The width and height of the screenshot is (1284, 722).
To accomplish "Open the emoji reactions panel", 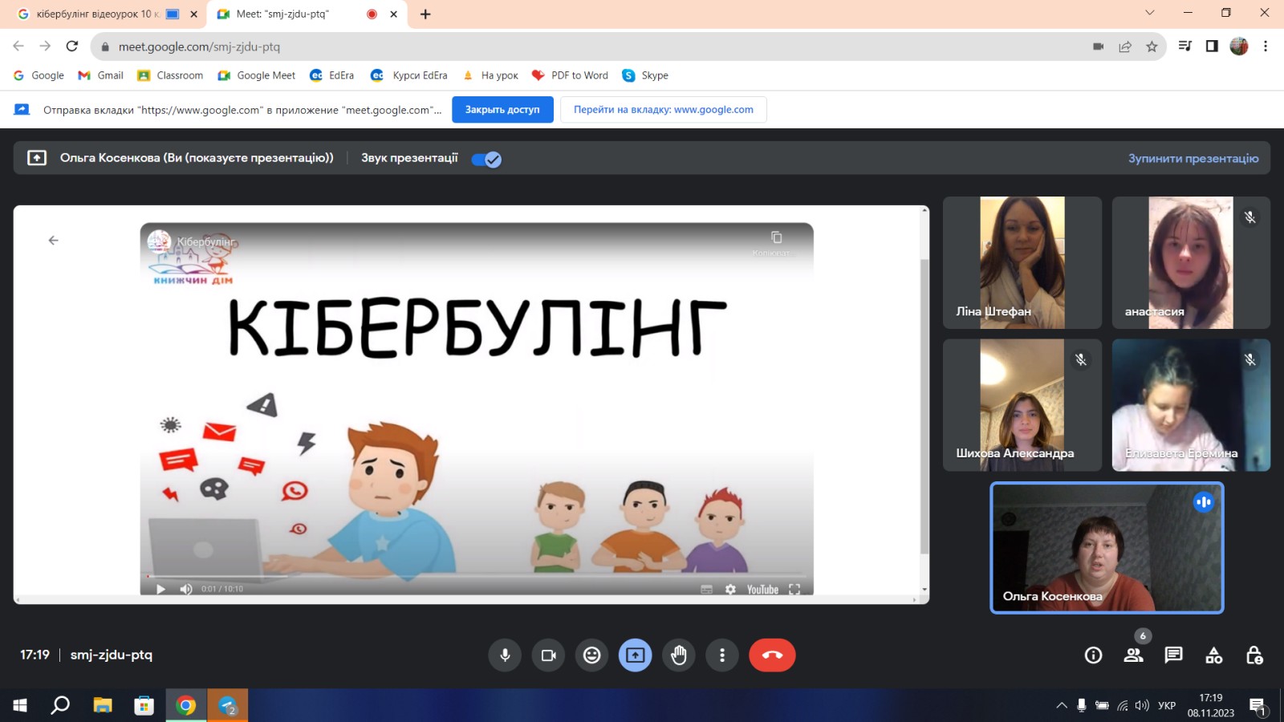I will 591,655.
